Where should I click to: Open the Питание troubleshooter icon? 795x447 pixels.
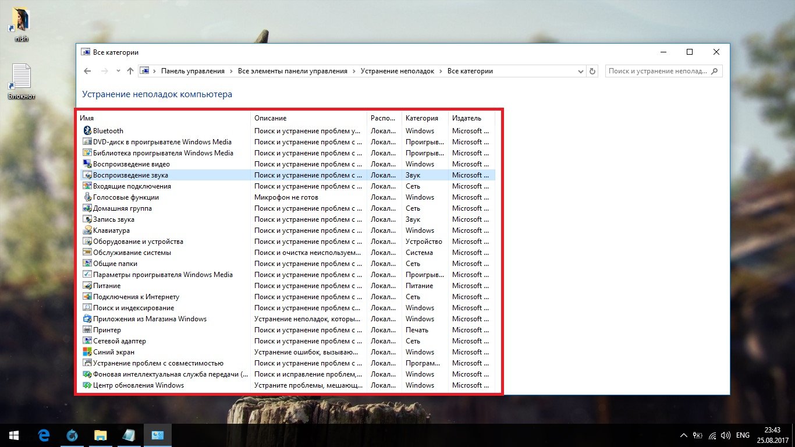(87, 286)
